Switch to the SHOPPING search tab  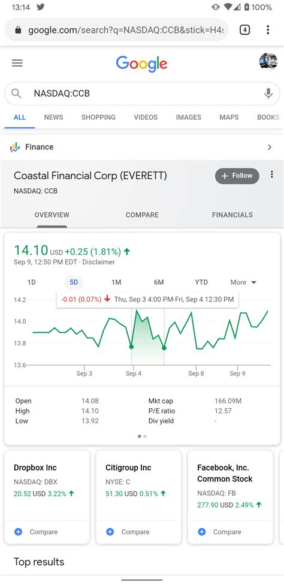(x=98, y=118)
